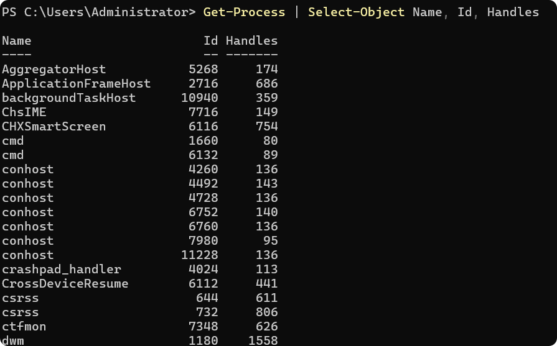Click the Name column header

point(17,41)
